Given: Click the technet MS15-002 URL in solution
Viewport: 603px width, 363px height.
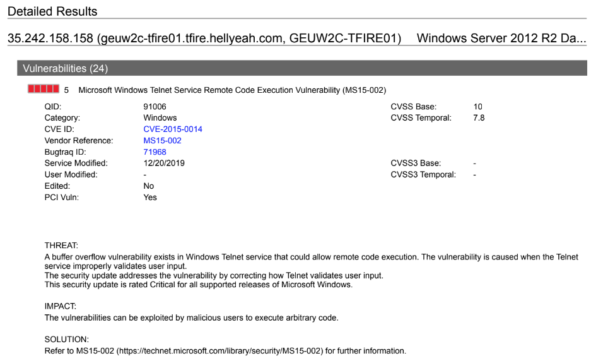Looking at the screenshot, I should [x=220, y=351].
